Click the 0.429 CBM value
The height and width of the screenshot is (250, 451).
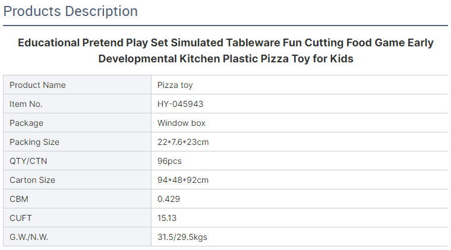coord(169,199)
